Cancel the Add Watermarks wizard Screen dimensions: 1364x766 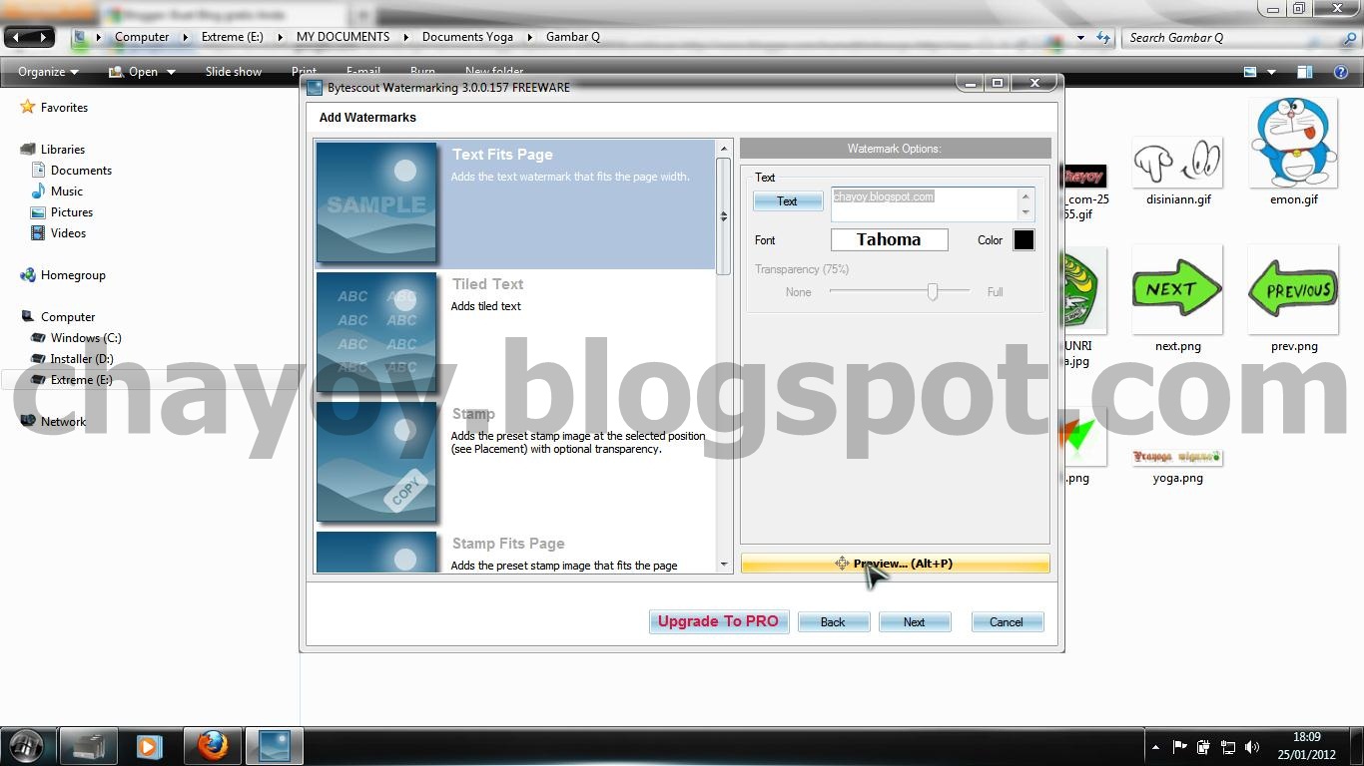1007,621
